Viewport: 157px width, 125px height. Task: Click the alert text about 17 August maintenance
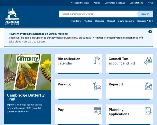(76, 40)
